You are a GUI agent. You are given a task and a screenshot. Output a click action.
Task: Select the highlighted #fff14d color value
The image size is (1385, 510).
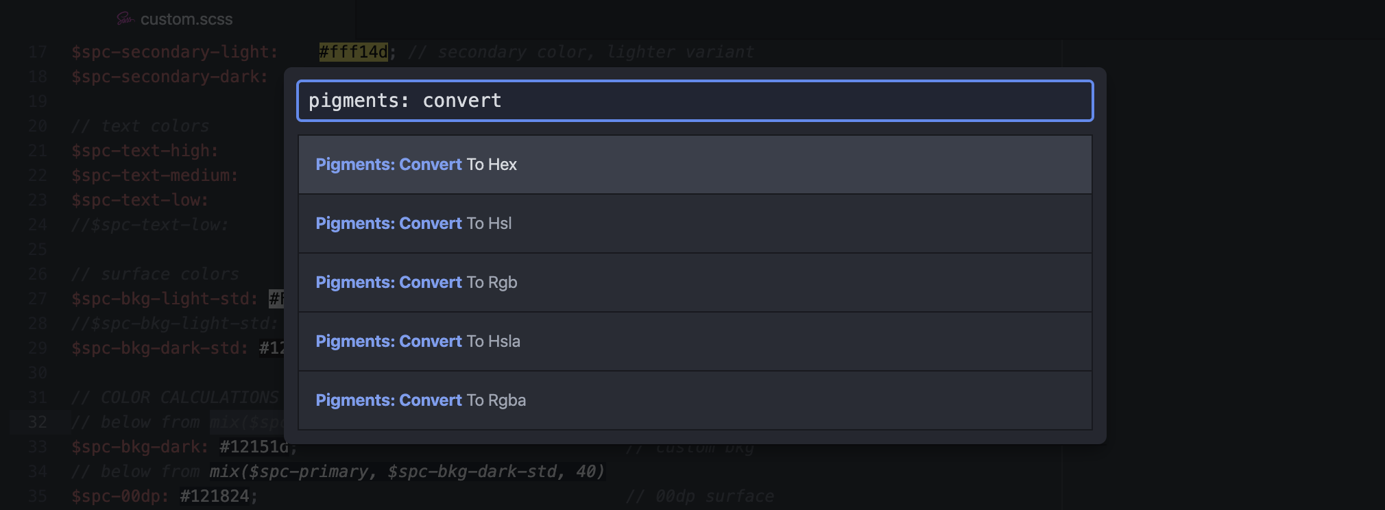[352, 51]
